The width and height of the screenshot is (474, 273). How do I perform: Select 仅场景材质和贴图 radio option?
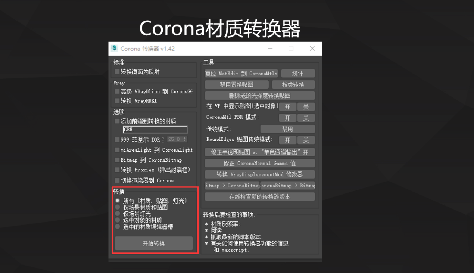pos(118,207)
